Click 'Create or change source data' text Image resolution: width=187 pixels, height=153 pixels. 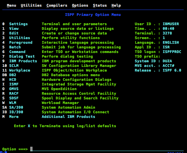[74, 33]
